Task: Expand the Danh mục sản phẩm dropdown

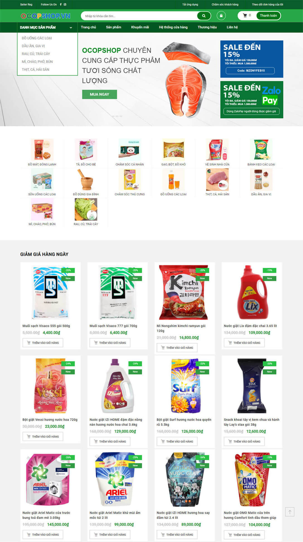Action: pyautogui.click(x=46, y=27)
